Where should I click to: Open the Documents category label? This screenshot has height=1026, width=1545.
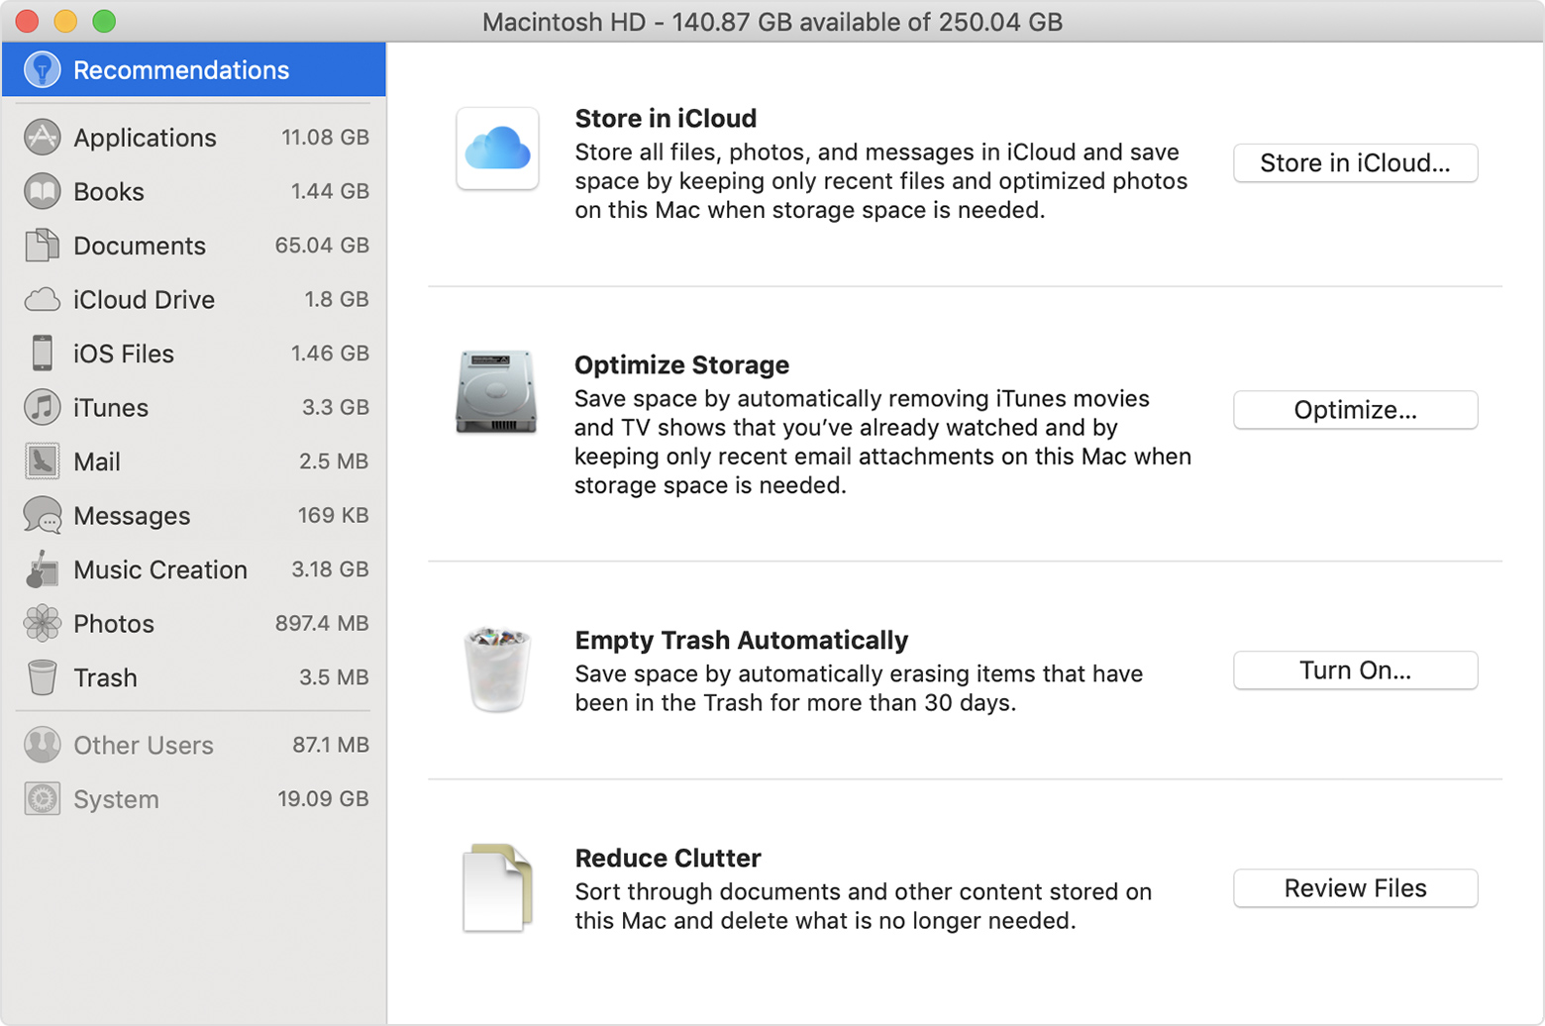click(140, 246)
